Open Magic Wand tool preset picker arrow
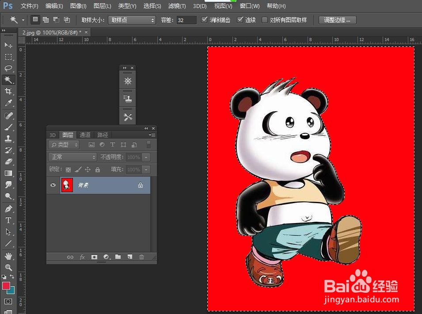Viewport: 422px width, 314px height. (x=23, y=20)
